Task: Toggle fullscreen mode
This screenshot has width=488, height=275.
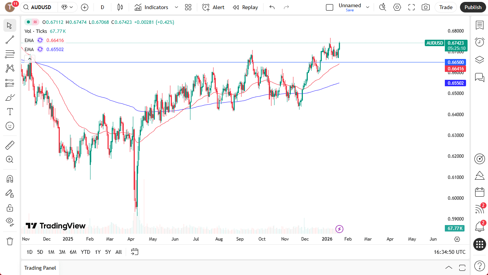Action: click(412, 7)
